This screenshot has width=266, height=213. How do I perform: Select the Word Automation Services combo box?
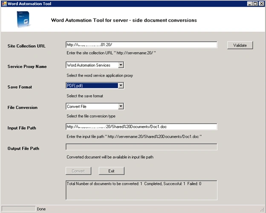pyautogui.click(x=95, y=65)
